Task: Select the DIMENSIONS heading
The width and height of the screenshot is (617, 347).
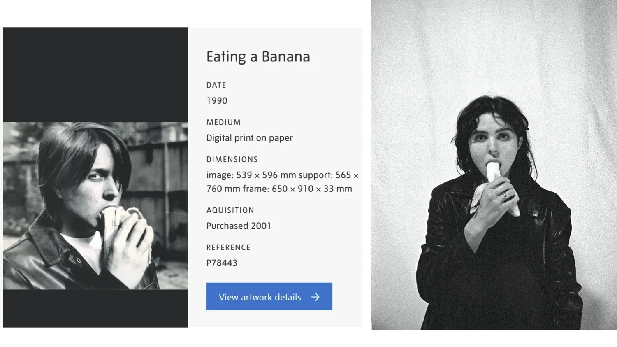Action: click(232, 159)
